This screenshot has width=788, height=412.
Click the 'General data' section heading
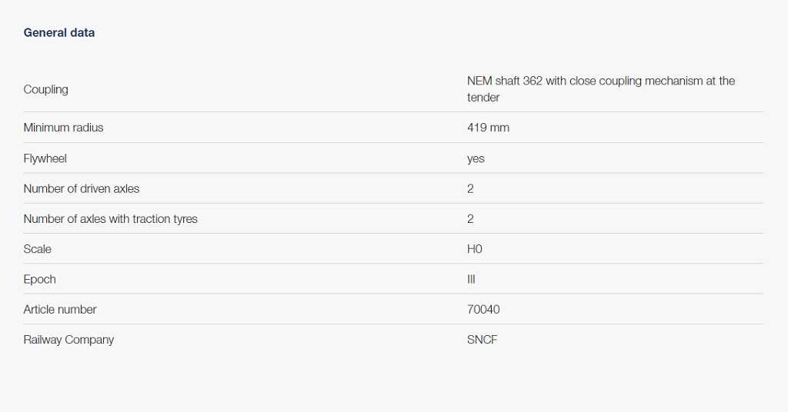(x=59, y=32)
